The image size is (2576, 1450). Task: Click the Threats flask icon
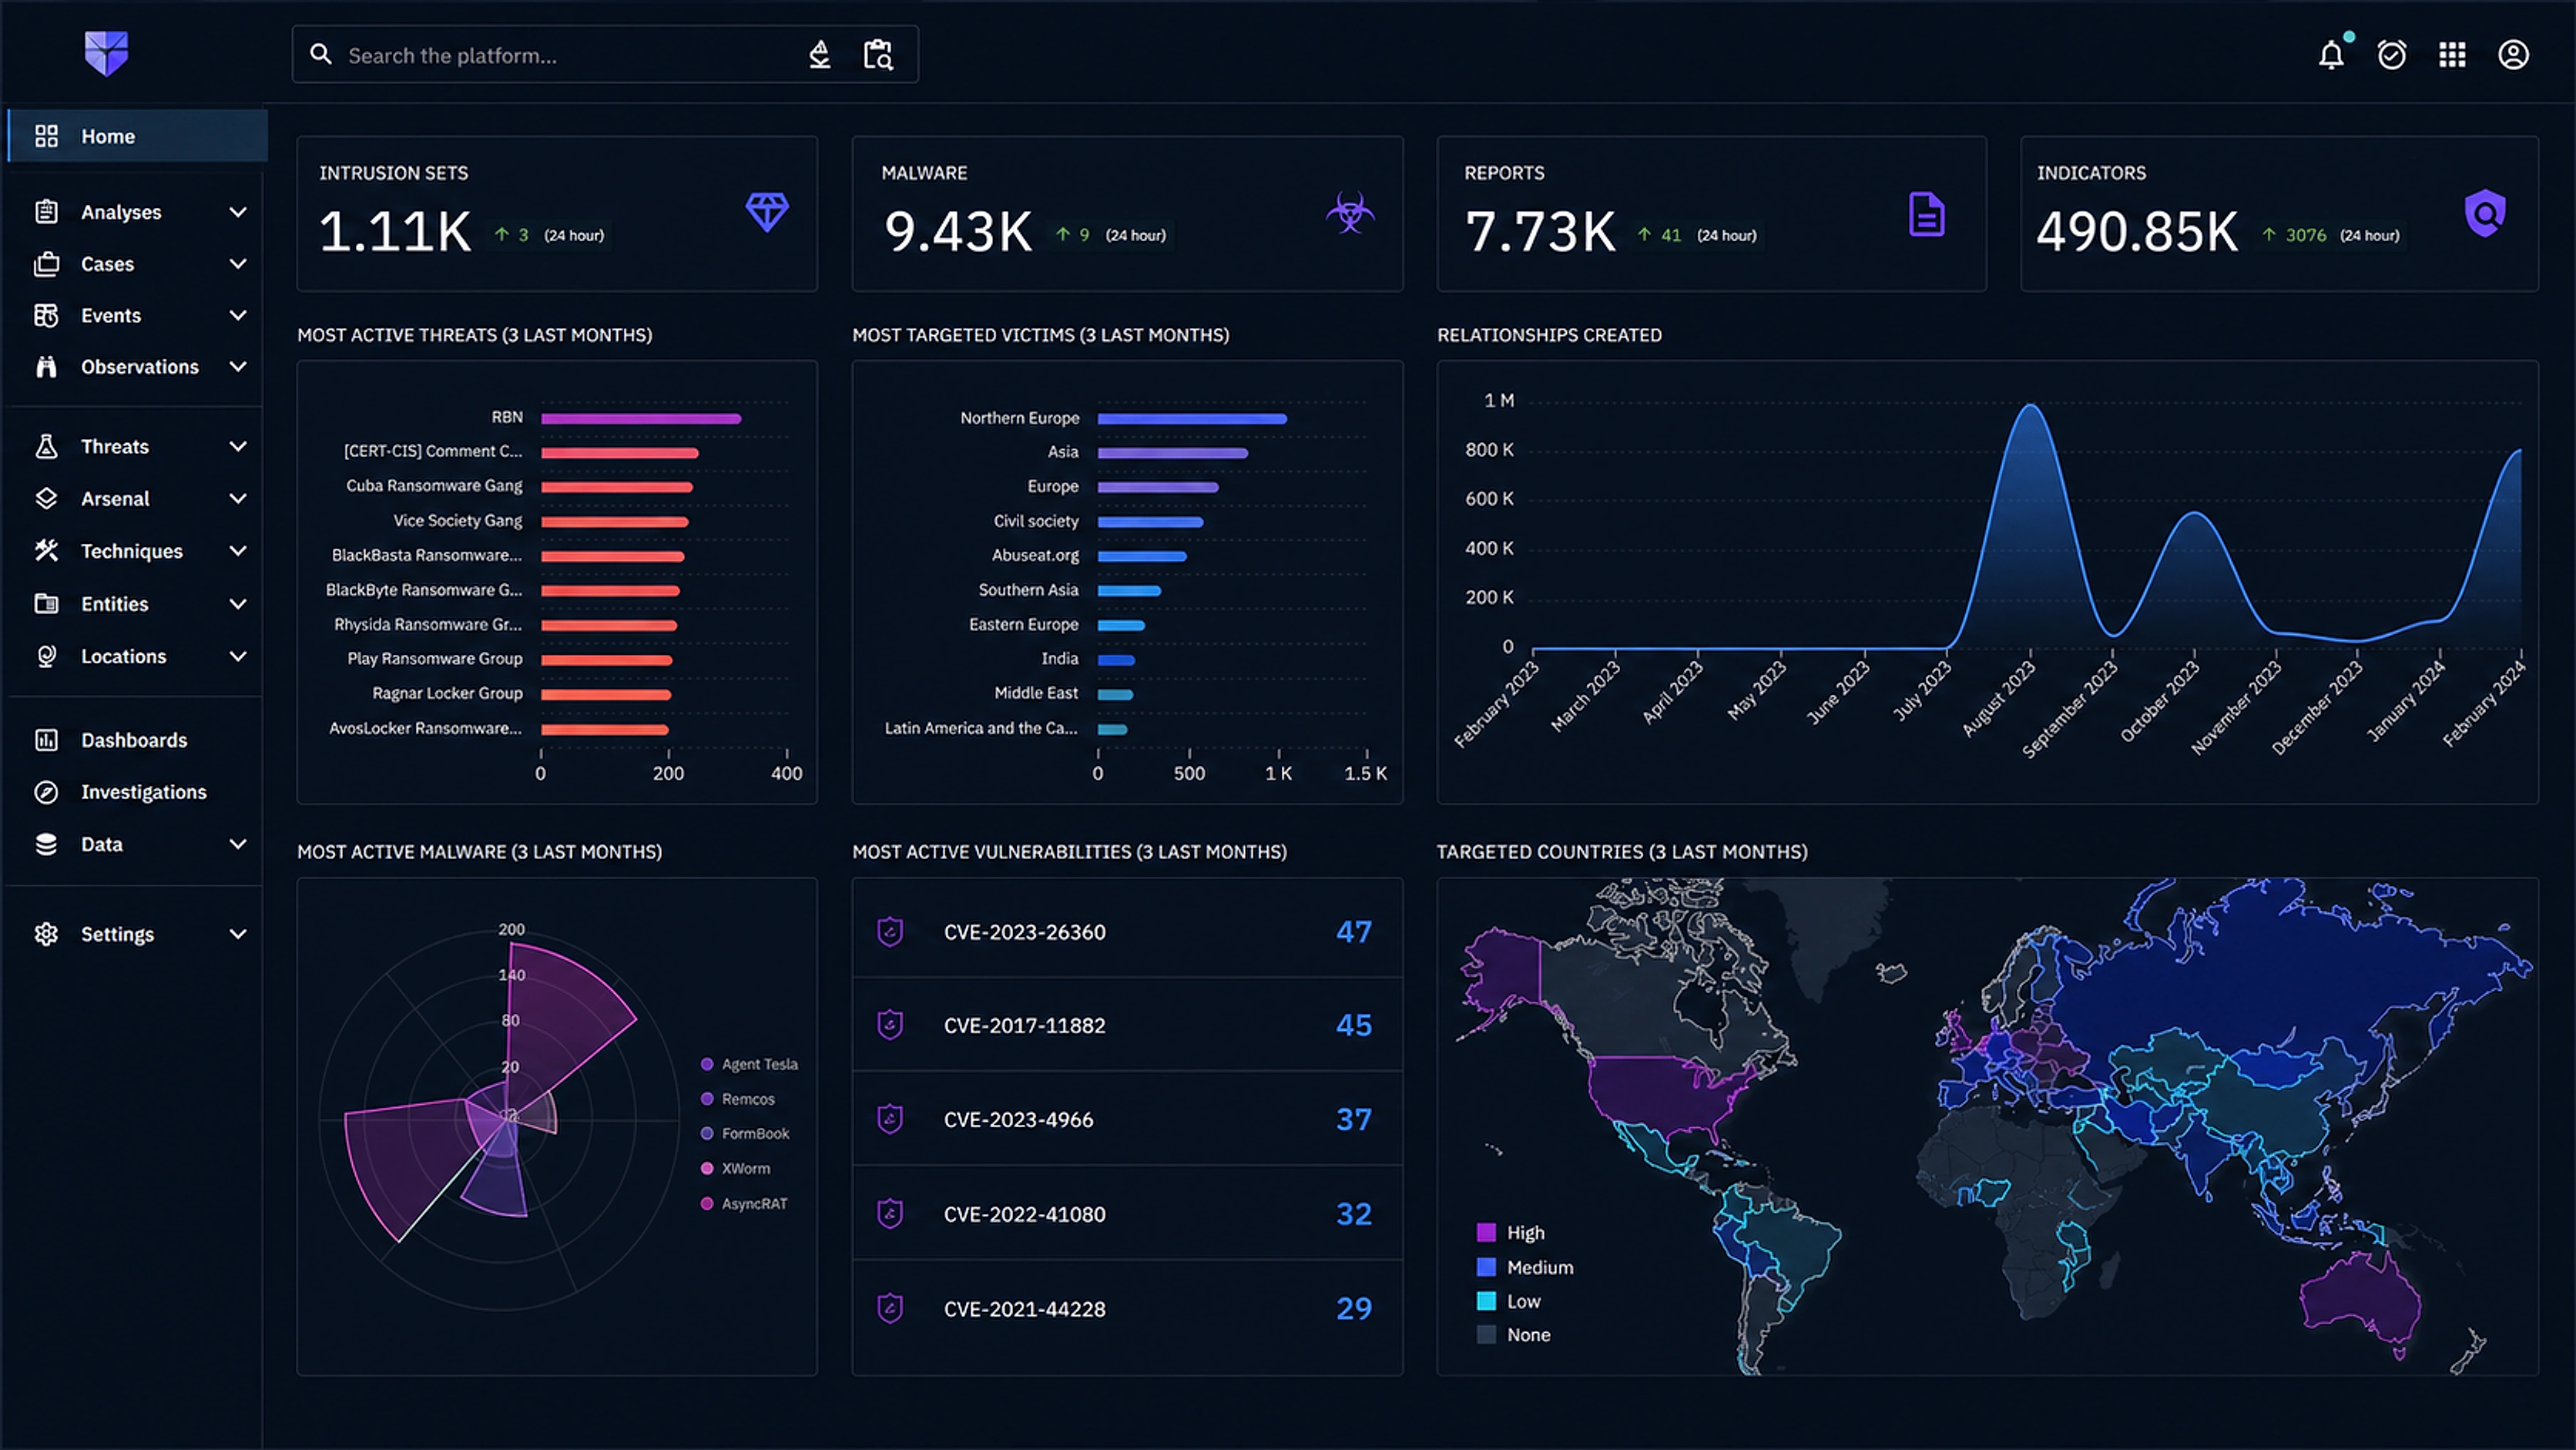(46, 446)
